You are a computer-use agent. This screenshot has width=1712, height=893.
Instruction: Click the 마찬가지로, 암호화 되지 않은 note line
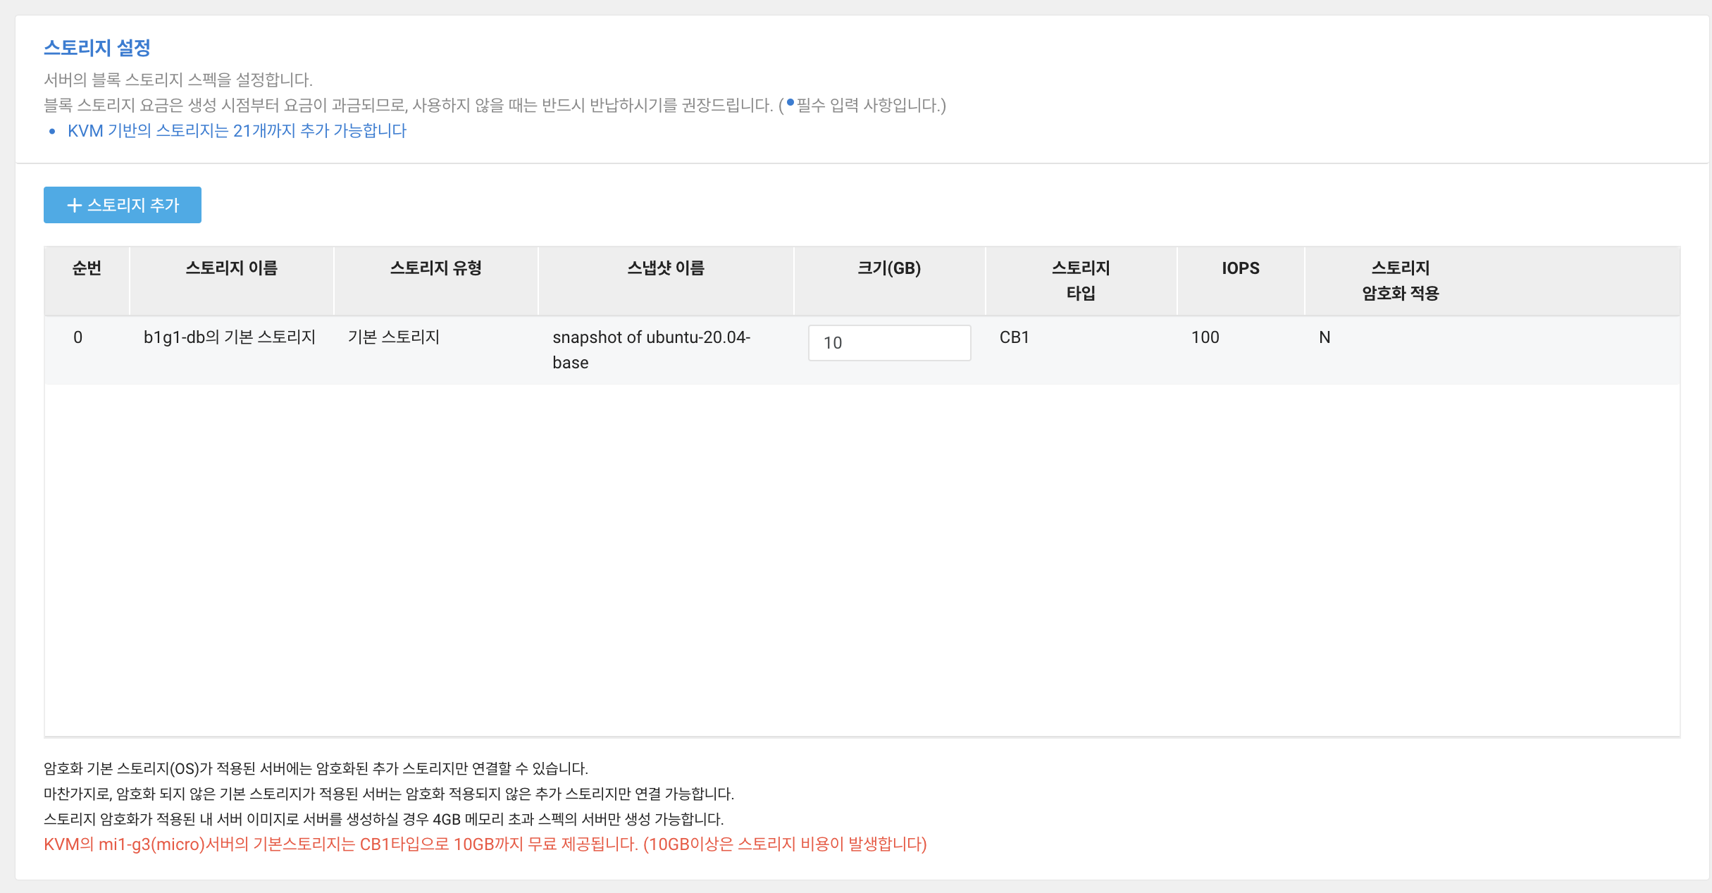[389, 794]
